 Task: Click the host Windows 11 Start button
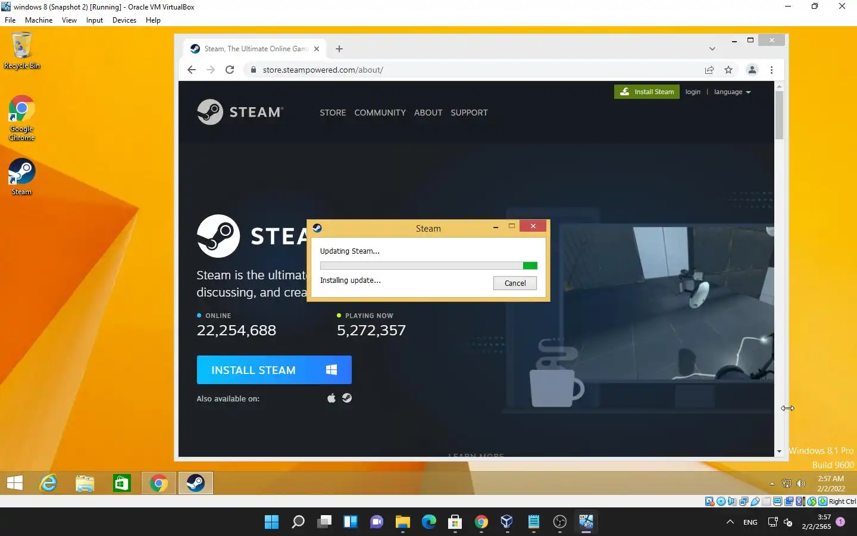272,522
